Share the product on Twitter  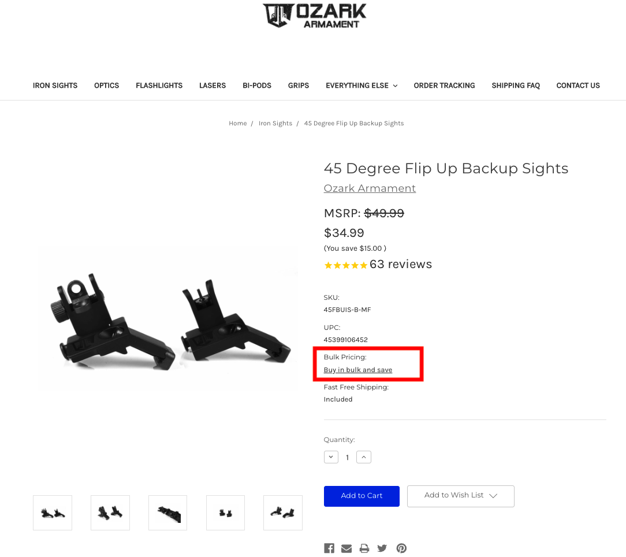(x=382, y=548)
